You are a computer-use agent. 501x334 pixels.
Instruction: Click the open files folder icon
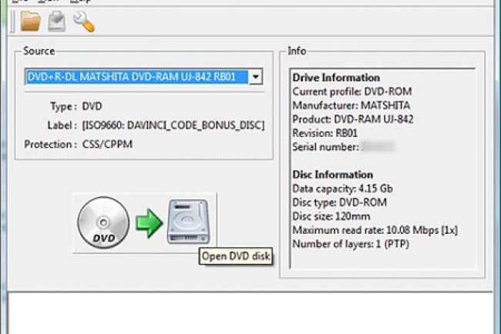(x=30, y=22)
